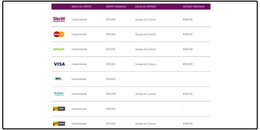Viewport: 260px width, 130px height.
Task: Click the VISA logo
Action: [x=59, y=64]
